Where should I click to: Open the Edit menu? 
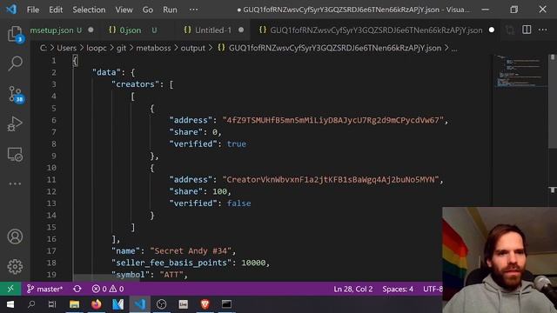pos(56,10)
